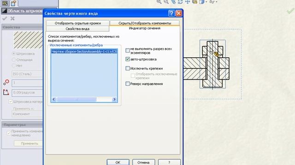Click the property manager tab icon
Screen dimensions: 295x165
pos(13,3)
